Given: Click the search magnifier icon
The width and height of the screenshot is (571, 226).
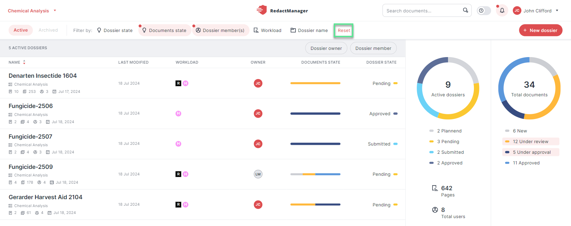Looking at the screenshot, I should (x=465, y=10).
